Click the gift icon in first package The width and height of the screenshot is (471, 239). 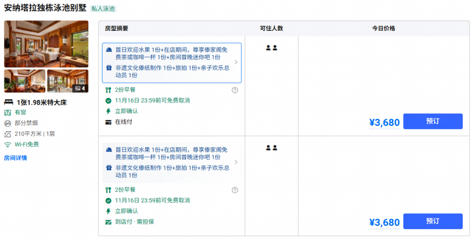pyautogui.click(x=109, y=68)
